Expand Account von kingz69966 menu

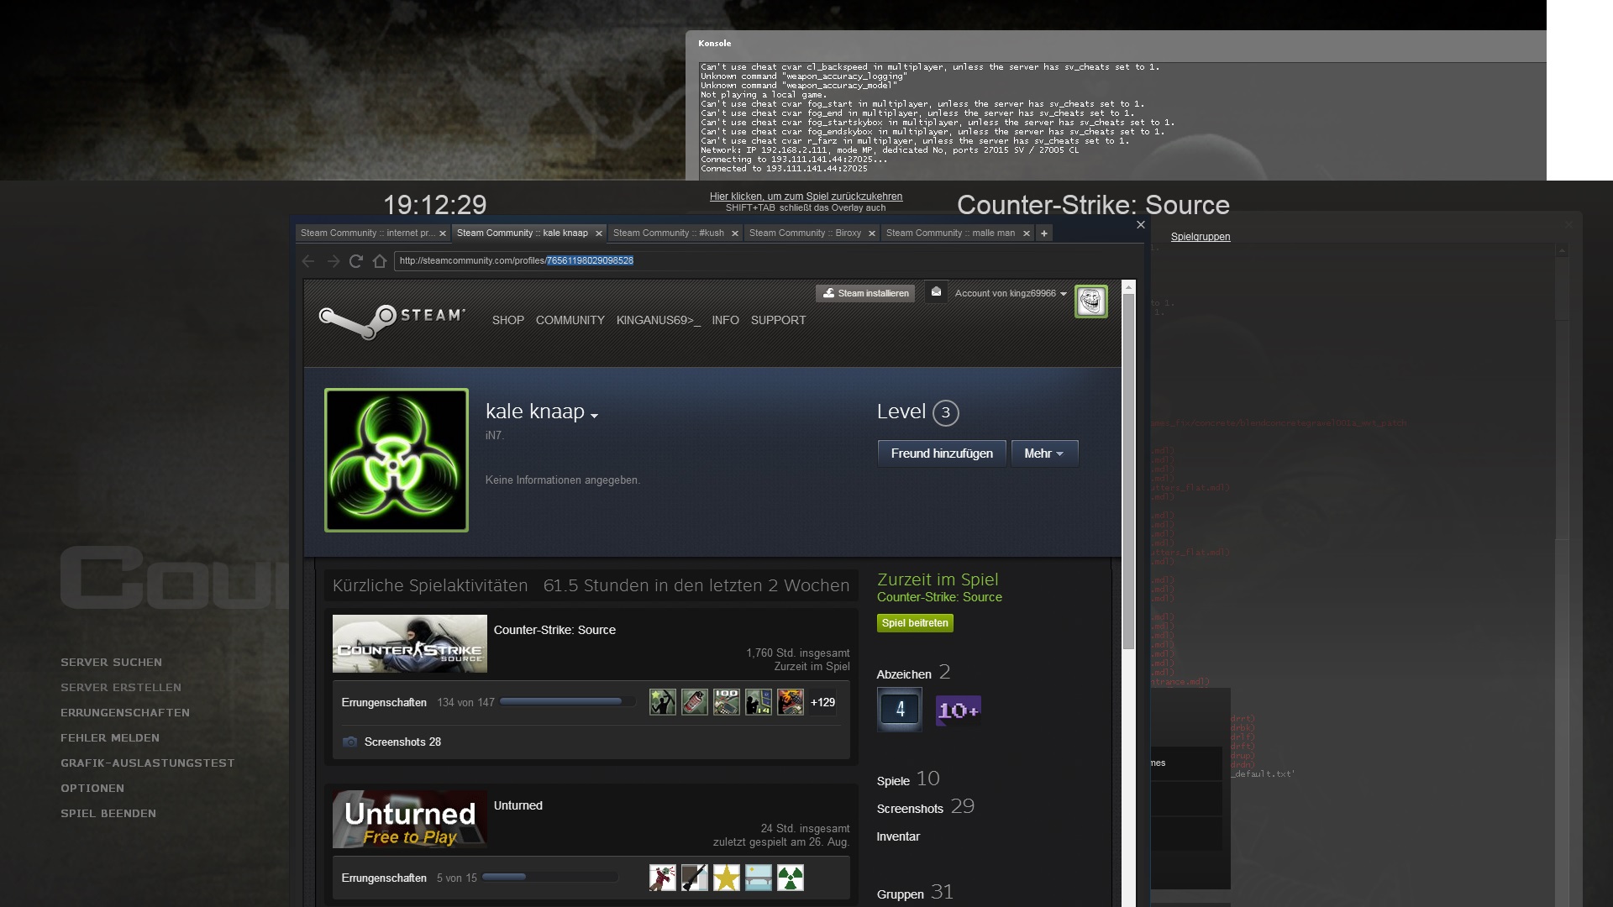pyautogui.click(x=1011, y=293)
